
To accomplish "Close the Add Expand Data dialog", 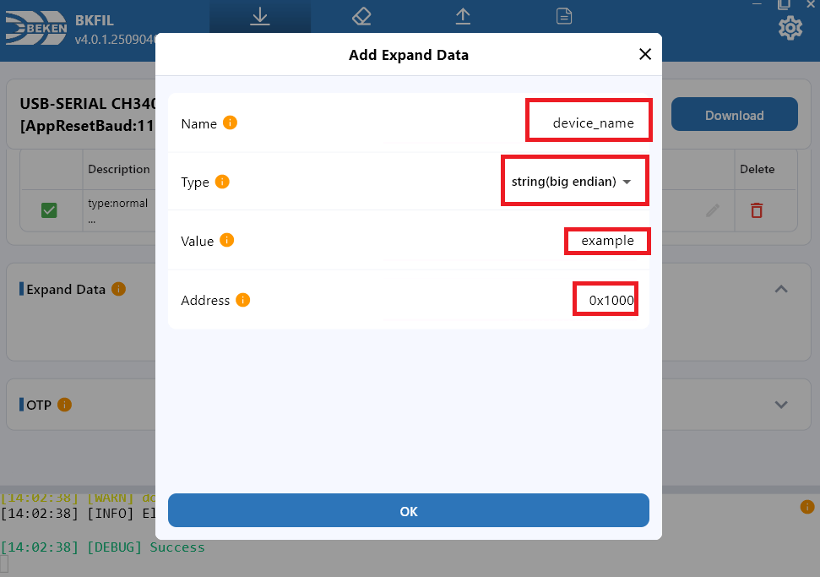I will pyautogui.click(x=645, y=55).
